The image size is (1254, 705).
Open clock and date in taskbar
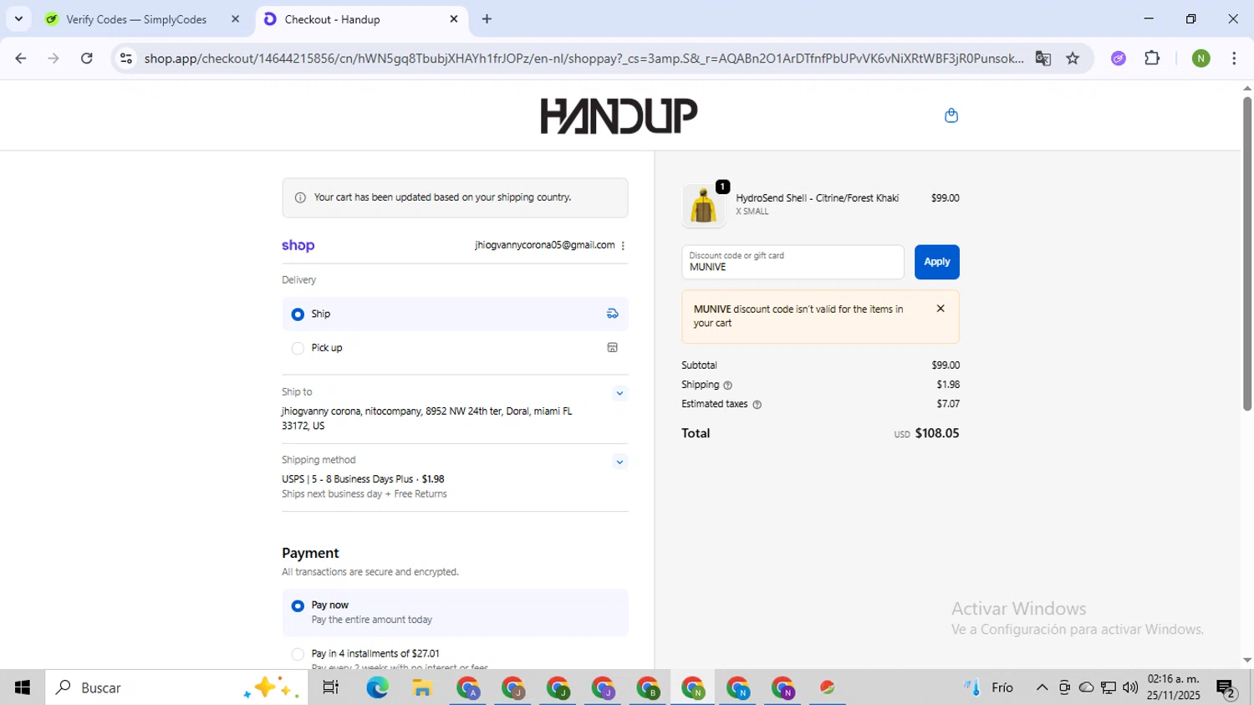coord(1174,687)
